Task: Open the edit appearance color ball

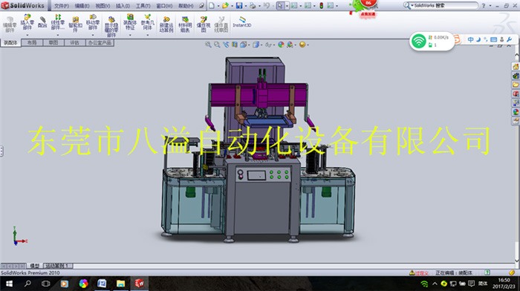Action: coord(281,45)
